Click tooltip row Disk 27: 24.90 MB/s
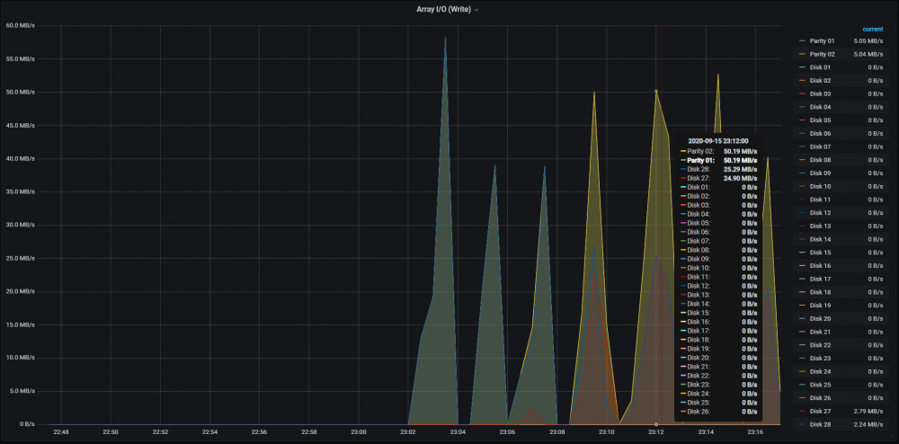This screenshot has width=899, height=444. click(718, 178)
